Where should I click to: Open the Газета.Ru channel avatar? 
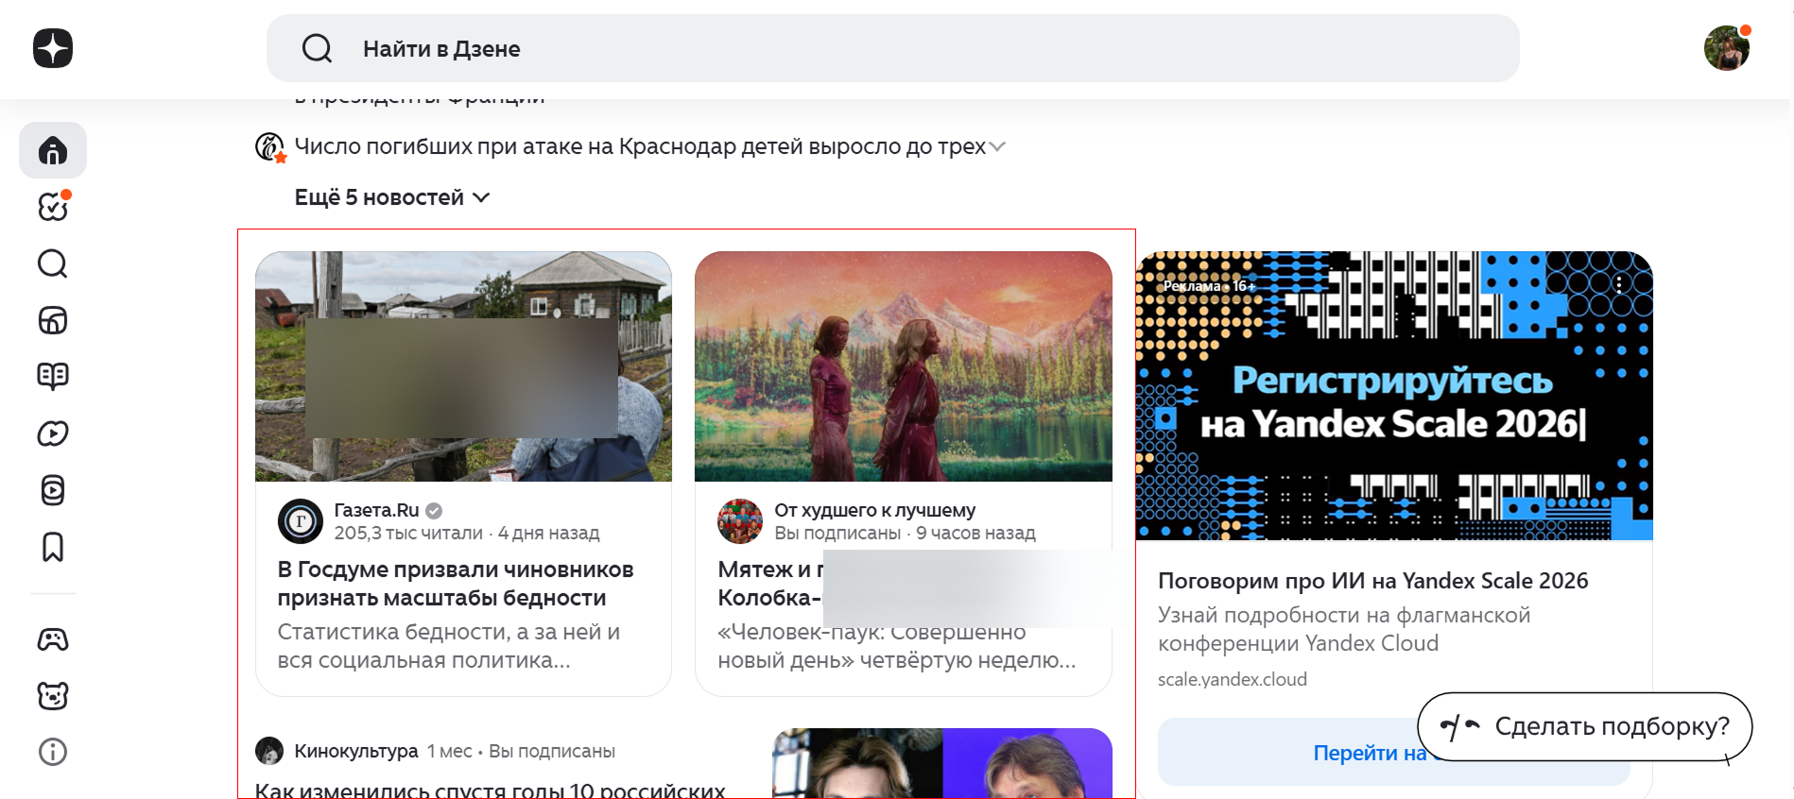[301, 521]
